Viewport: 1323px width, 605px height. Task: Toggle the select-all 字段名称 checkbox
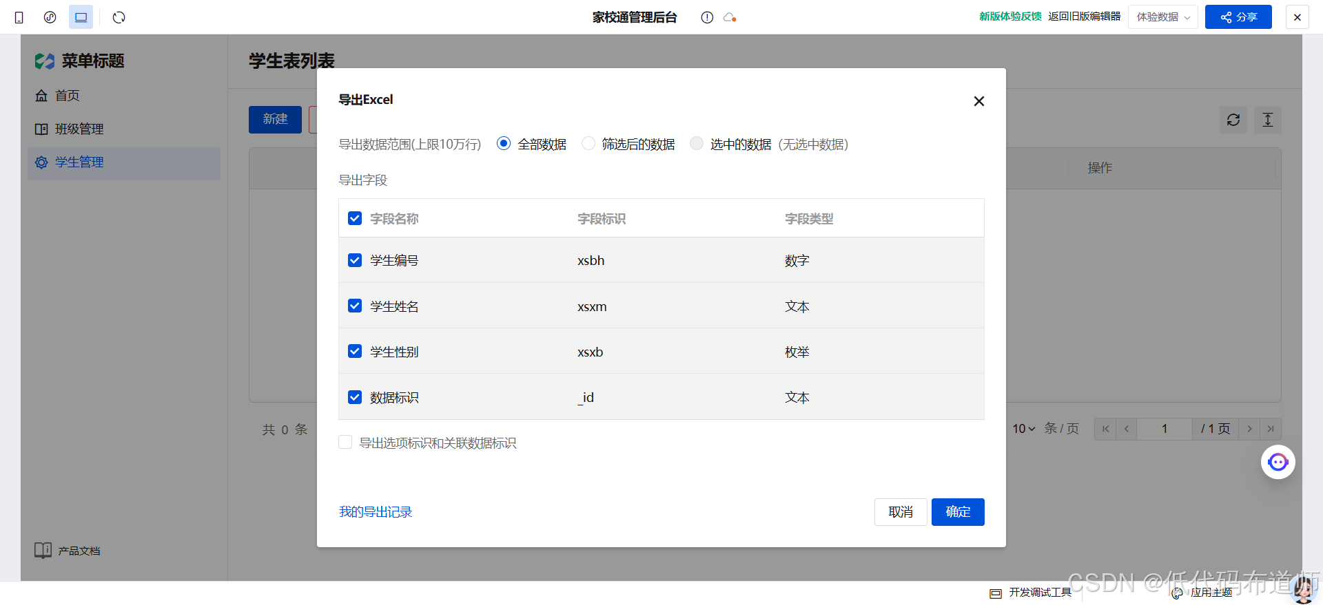pyautogui.click(x=355, y=218)
